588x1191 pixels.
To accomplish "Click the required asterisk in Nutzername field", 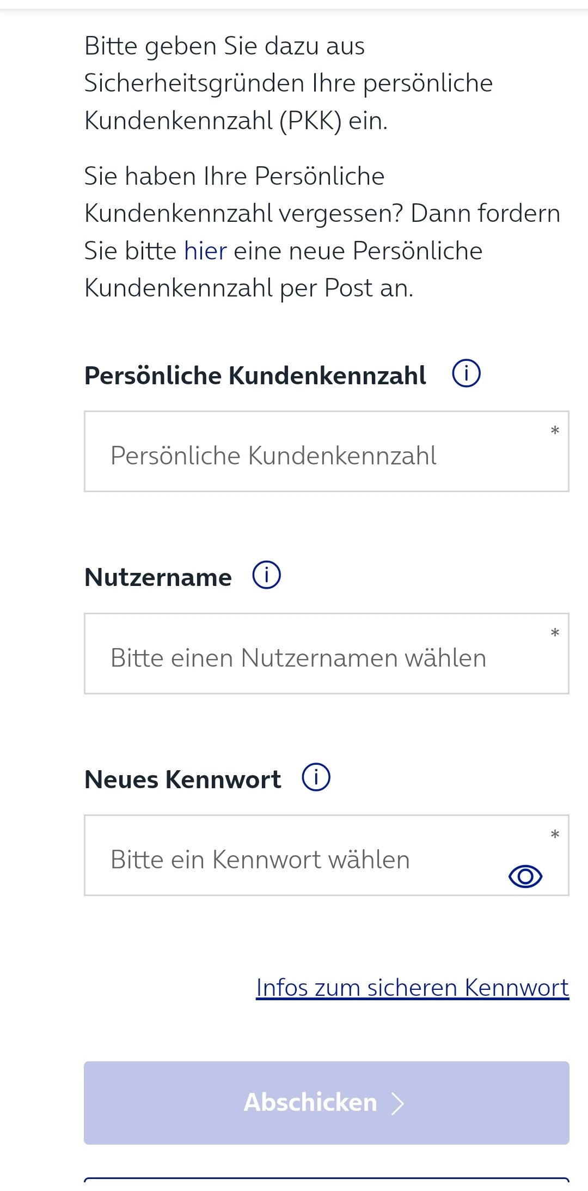I will click(x=555, y=633).
